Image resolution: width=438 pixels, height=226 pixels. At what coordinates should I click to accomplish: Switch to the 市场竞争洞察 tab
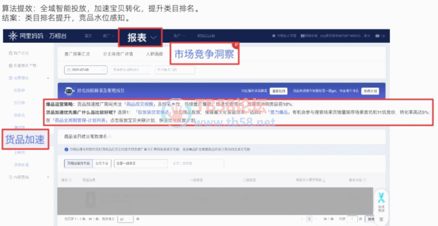tap(204, 55)
